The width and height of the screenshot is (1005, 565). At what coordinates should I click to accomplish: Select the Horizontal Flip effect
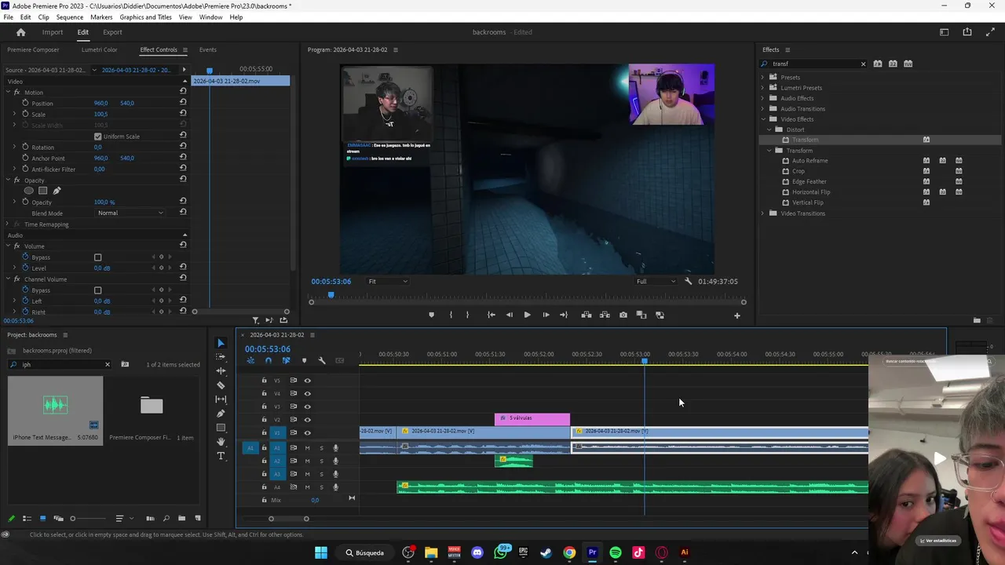coord(811,192)
